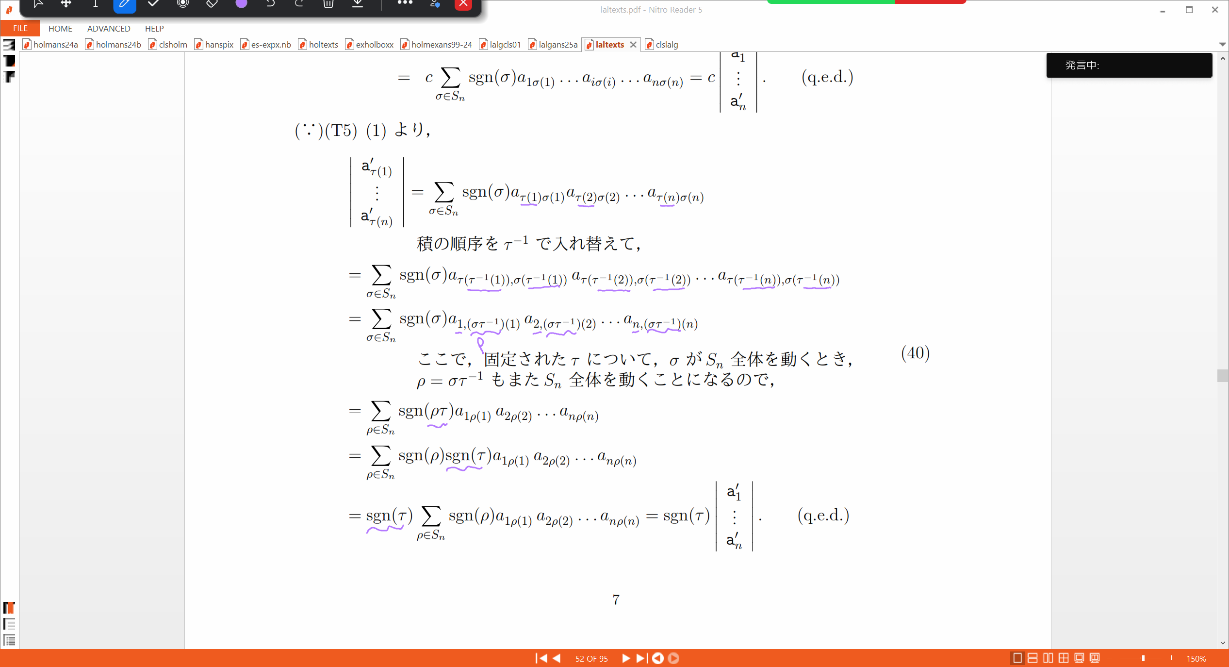Undo the last annotation stroke

(270, 4)
